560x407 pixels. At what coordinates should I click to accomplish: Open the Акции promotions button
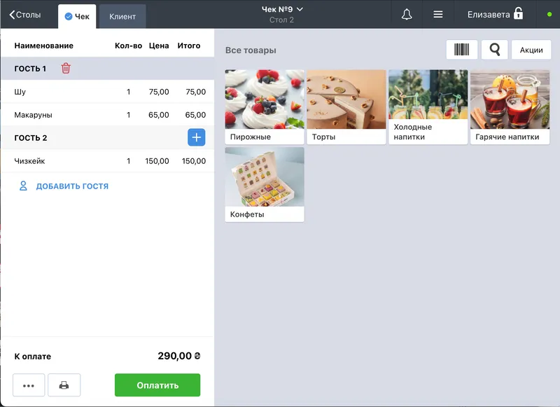click(x=531, y=50)
